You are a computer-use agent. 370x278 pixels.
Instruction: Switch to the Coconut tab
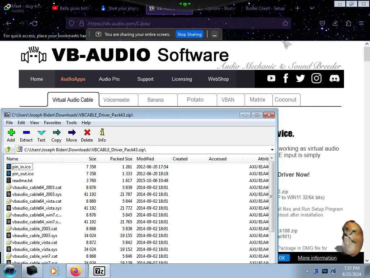(x=286, y=100)
